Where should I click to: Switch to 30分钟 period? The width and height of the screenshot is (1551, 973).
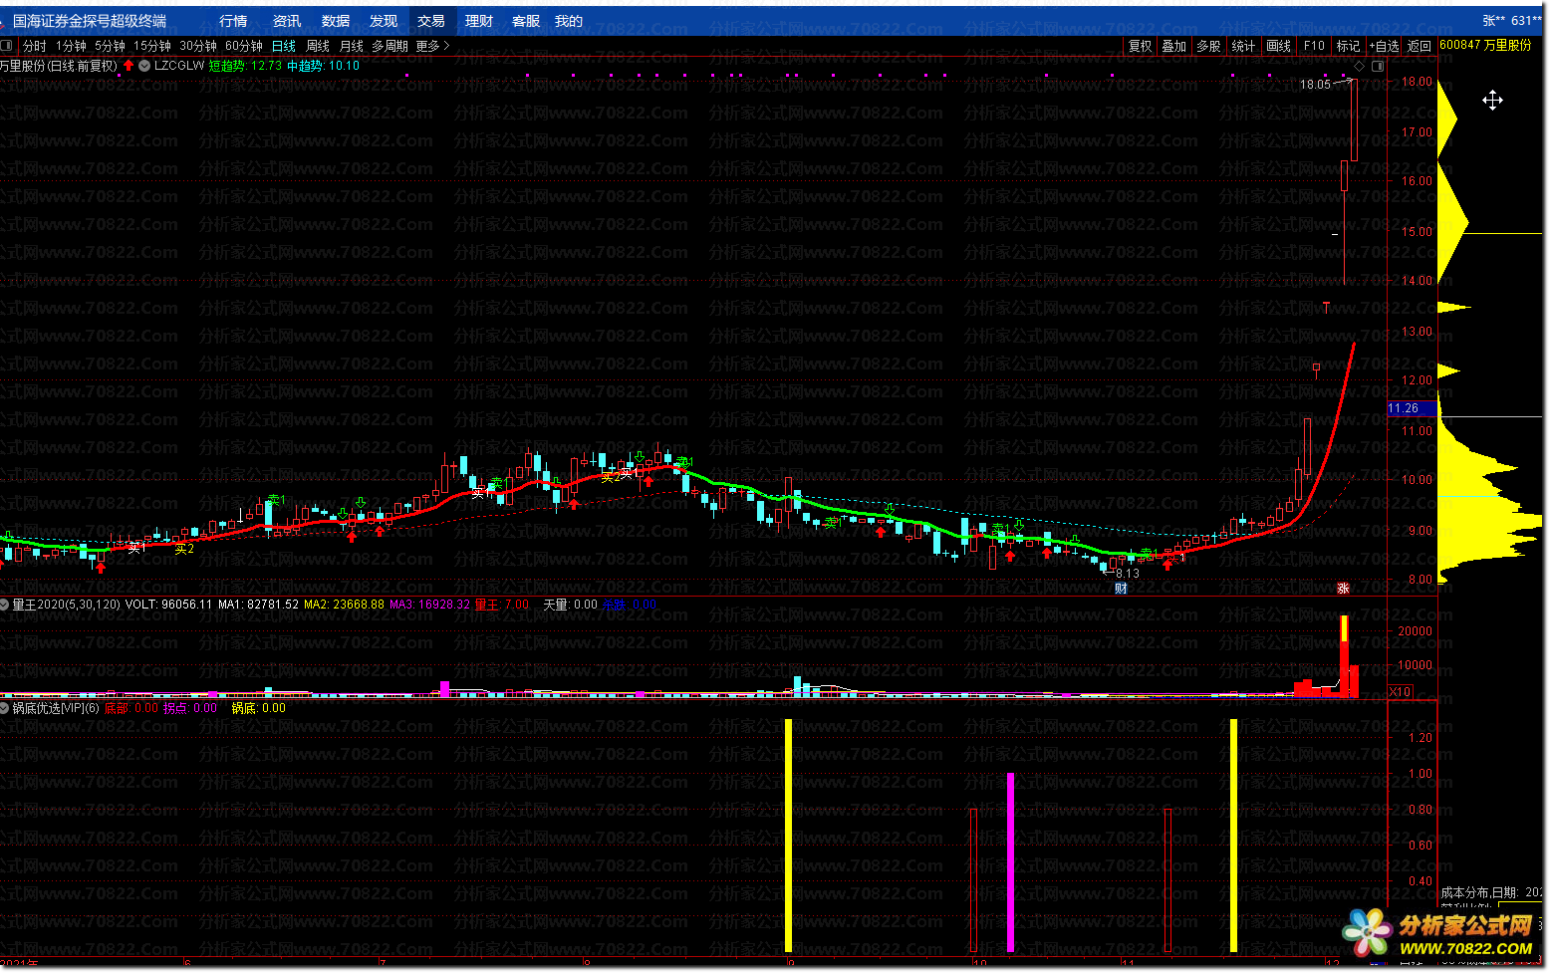point(198,46)
